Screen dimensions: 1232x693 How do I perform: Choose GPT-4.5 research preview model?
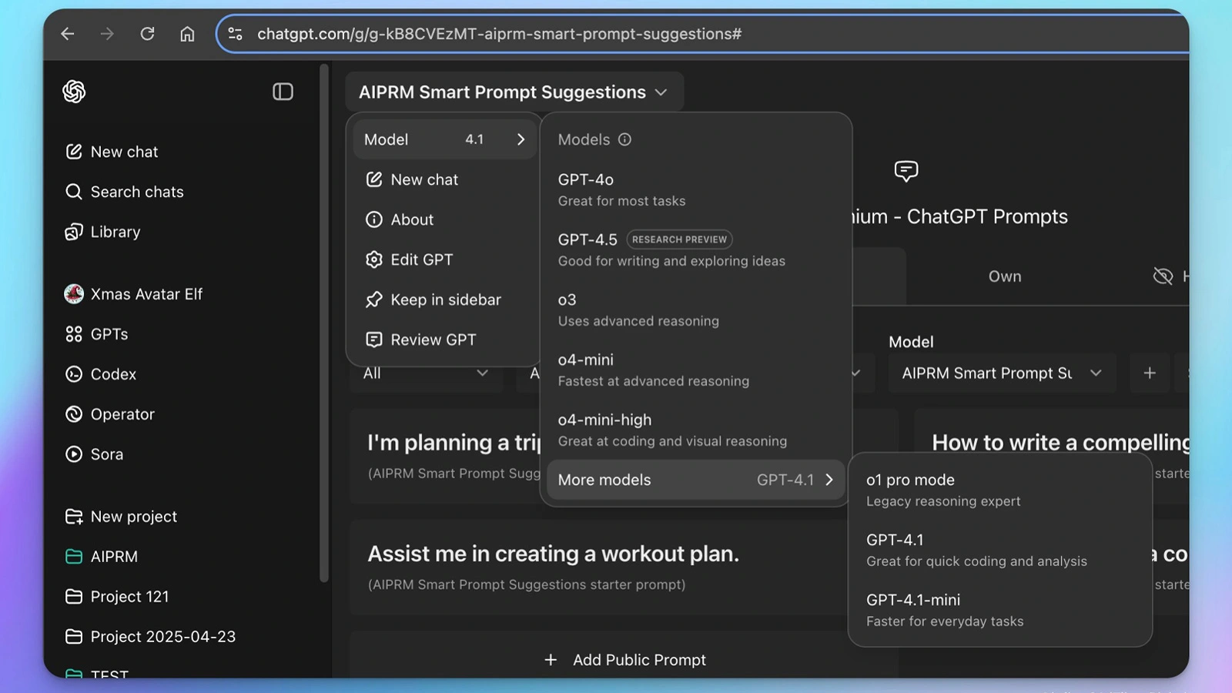coord(695,249)
